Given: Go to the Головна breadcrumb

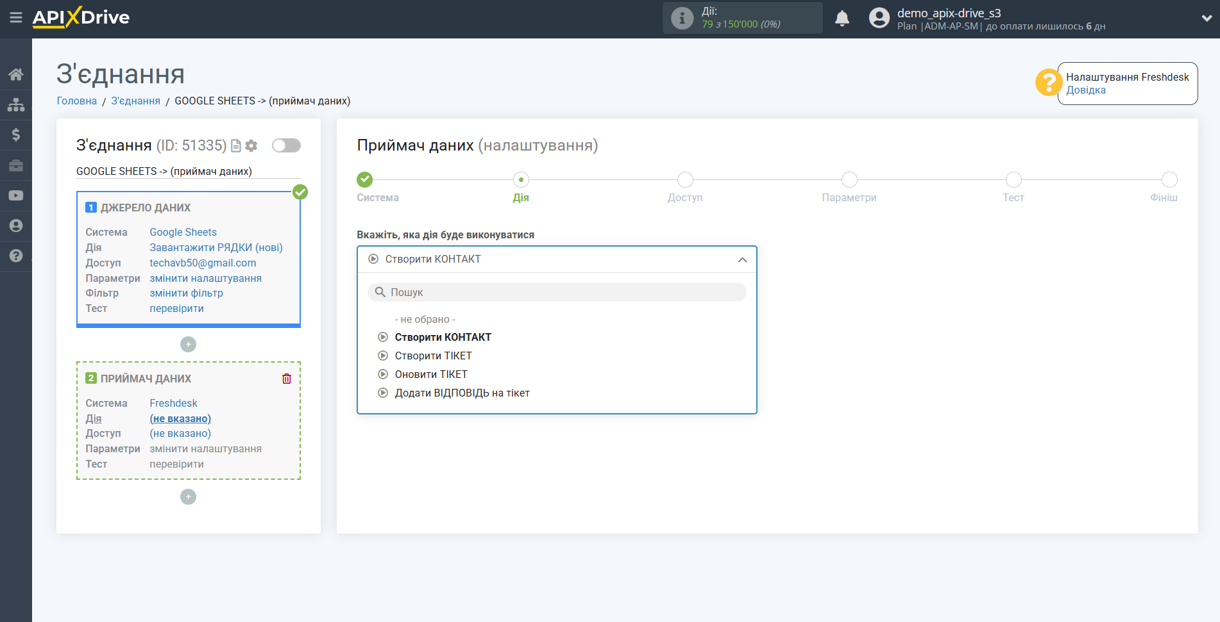Looking at the screenshot, I should pos(77,101).
